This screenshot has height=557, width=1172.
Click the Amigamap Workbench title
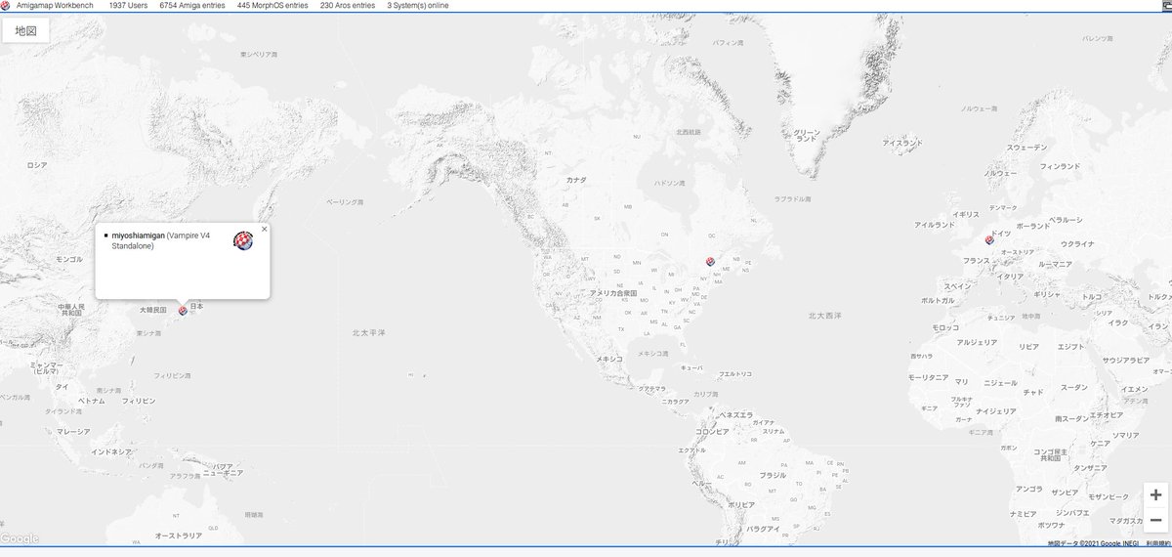pyautogui.click(x=55, y=5)
